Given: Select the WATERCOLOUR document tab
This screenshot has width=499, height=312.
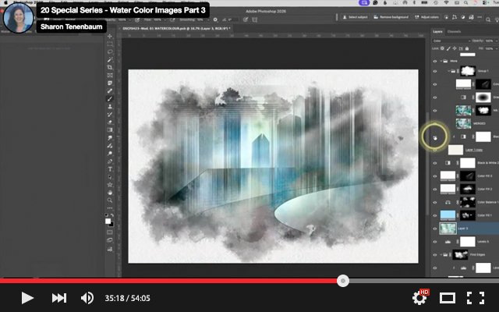Looking at the screenshot, I should pos(176,28).
